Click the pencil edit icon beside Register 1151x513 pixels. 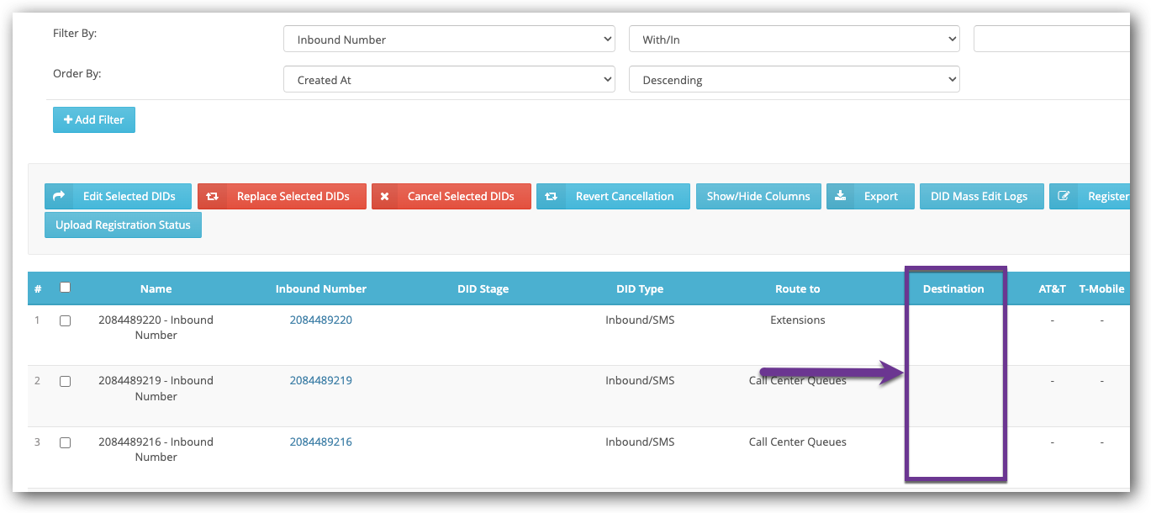1064,196
